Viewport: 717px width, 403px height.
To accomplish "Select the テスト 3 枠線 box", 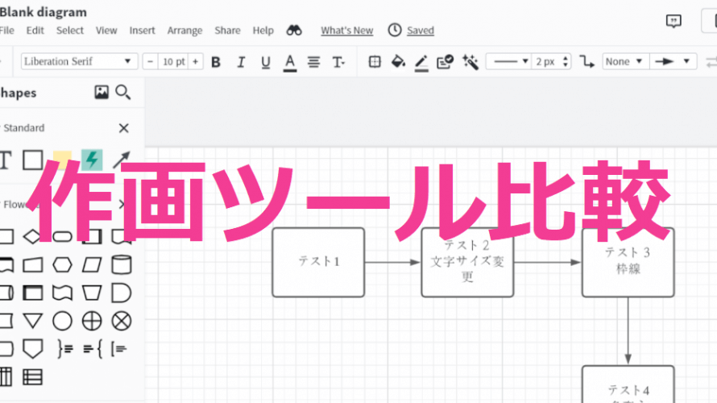I will pos(628,262).
